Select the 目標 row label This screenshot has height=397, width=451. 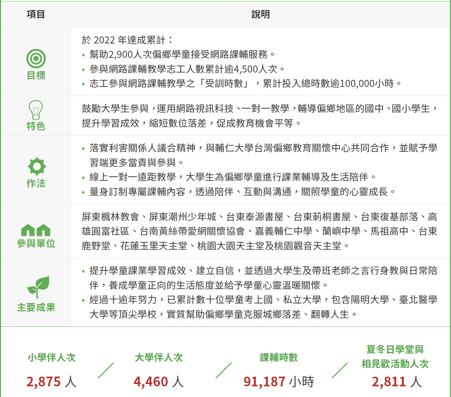click(x=36, y=76)
